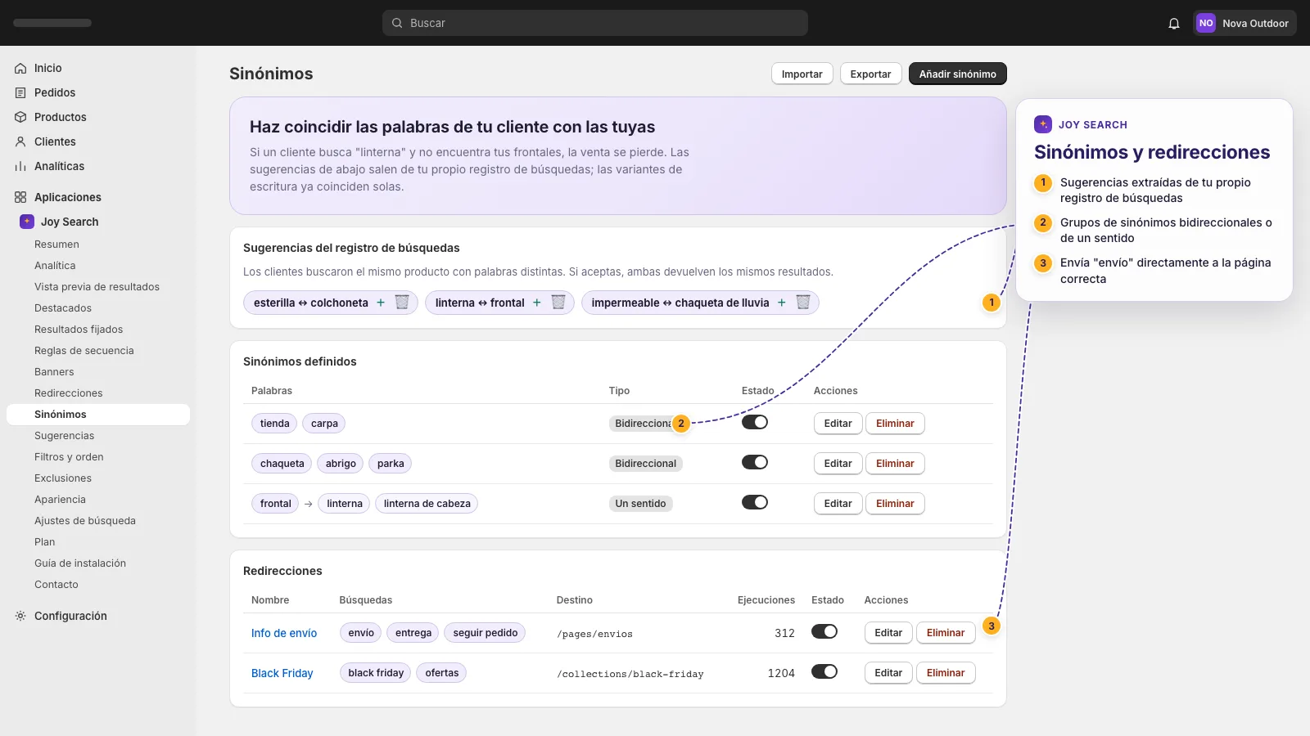Go to Vista previa de resultados

pyautogui.click(x=98, y=287)
